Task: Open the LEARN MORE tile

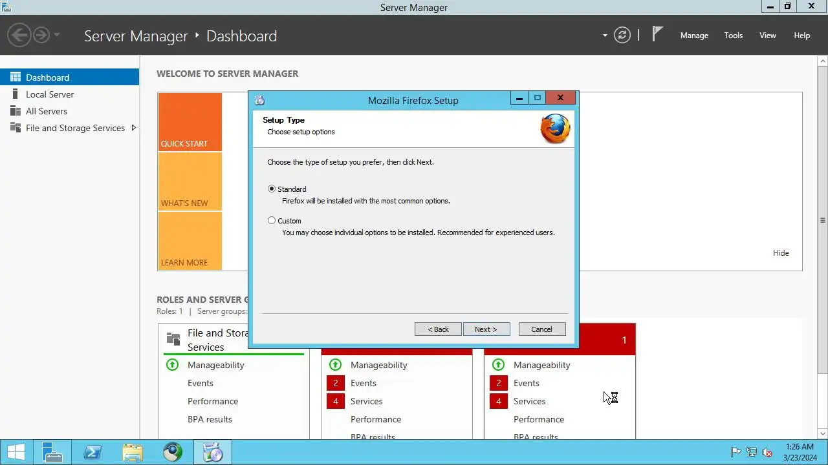Action: tap(190, 241)
